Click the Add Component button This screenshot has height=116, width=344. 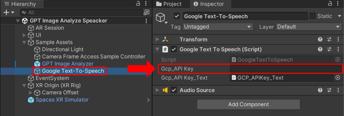(248, 104)
